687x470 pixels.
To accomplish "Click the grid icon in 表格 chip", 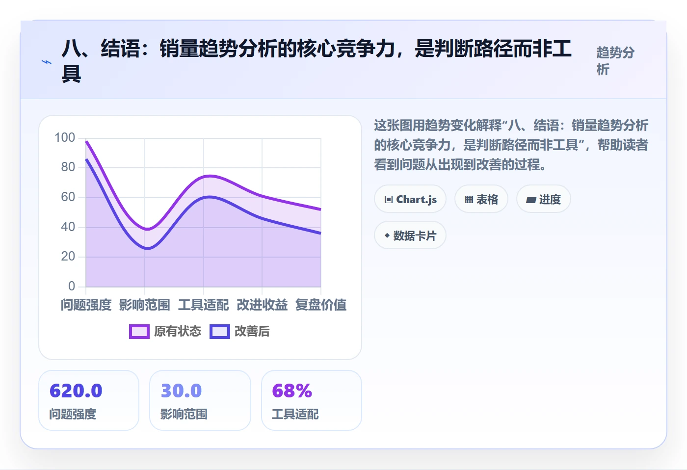I will [469, 200].
